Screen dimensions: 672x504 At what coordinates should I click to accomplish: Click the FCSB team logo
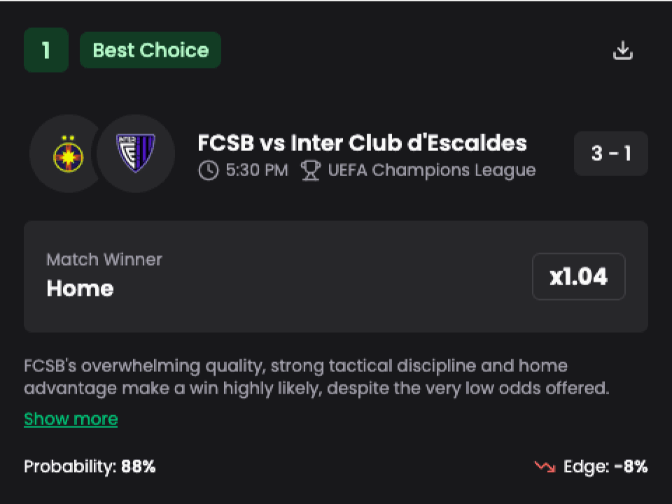68,154
